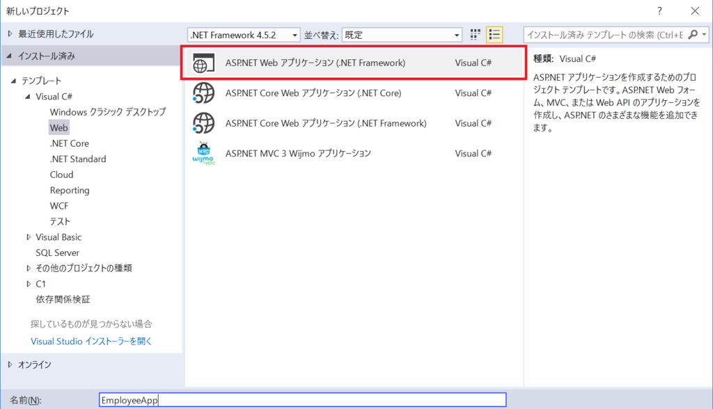713x409 pixels.
Task: Open the .NET Framework 4.5.2 version dropdown
Action: (244, 35)
